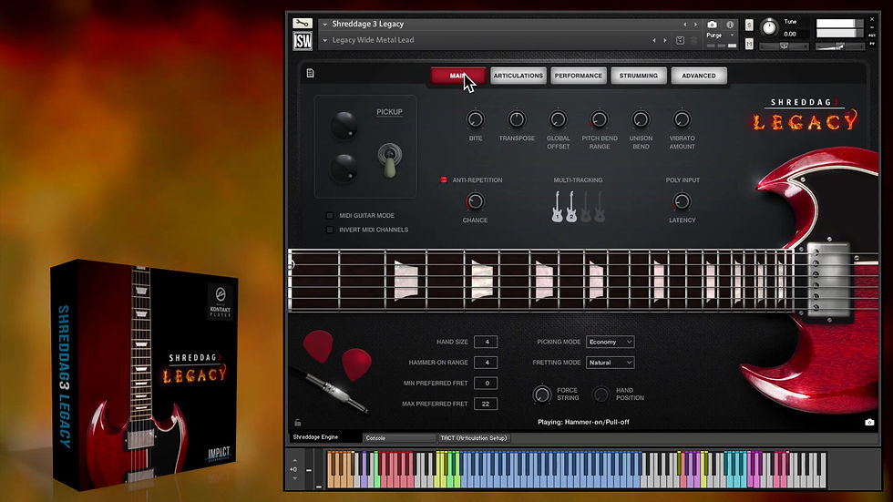Screen dimensions: 893x502
Task: Click the Force String knob
Action: (x=541, y=394)
